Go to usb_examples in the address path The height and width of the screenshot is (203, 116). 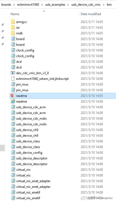pyautogui.click(x=55, y=5)
